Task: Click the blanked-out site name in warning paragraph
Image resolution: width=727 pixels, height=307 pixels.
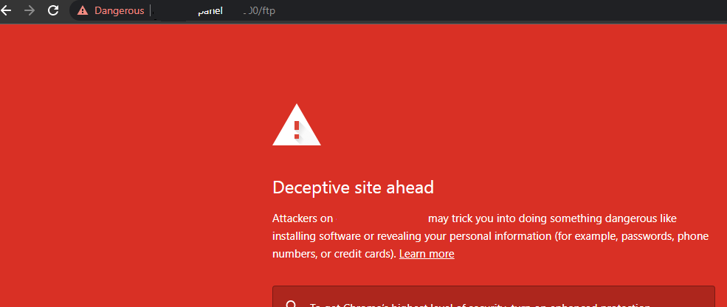Action: [381, 218]
